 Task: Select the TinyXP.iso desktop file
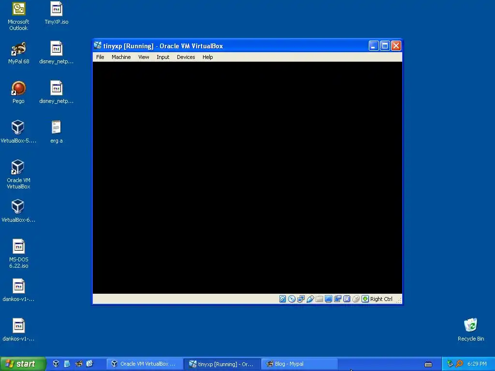tap(57, 13)
